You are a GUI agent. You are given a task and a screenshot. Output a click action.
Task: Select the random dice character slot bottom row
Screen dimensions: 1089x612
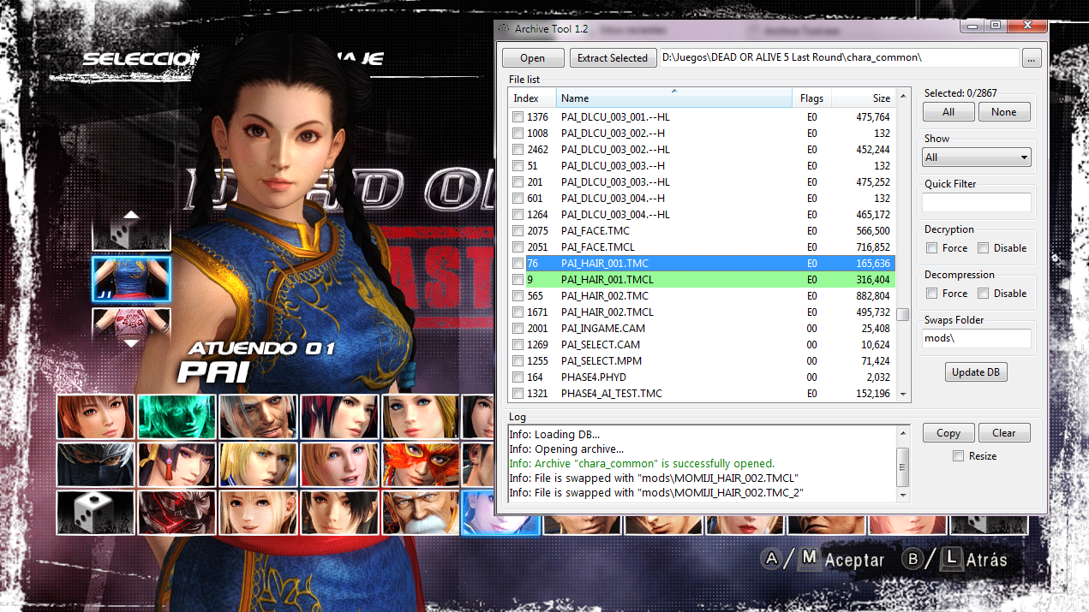tap(96, 513)
